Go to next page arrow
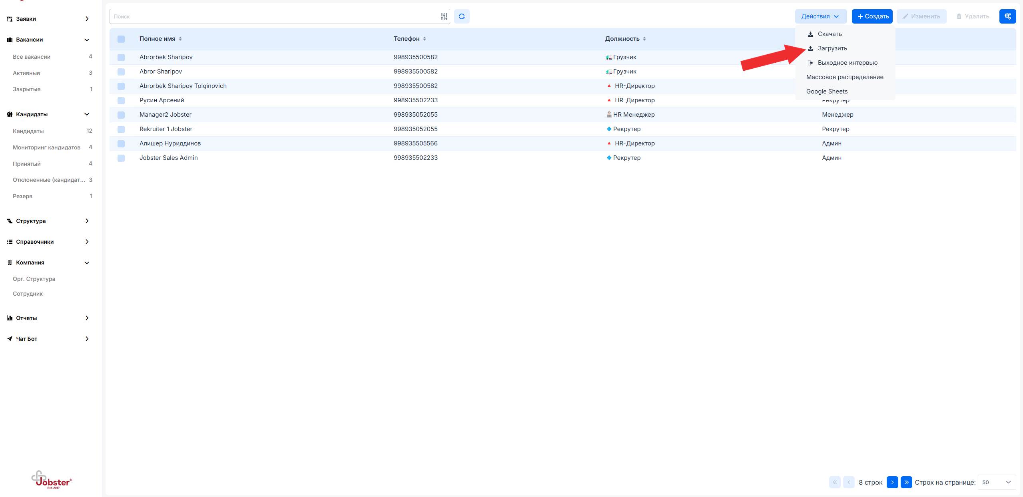Image resolution: width=1023 pixels, height=497 pixels. (892, 482)
